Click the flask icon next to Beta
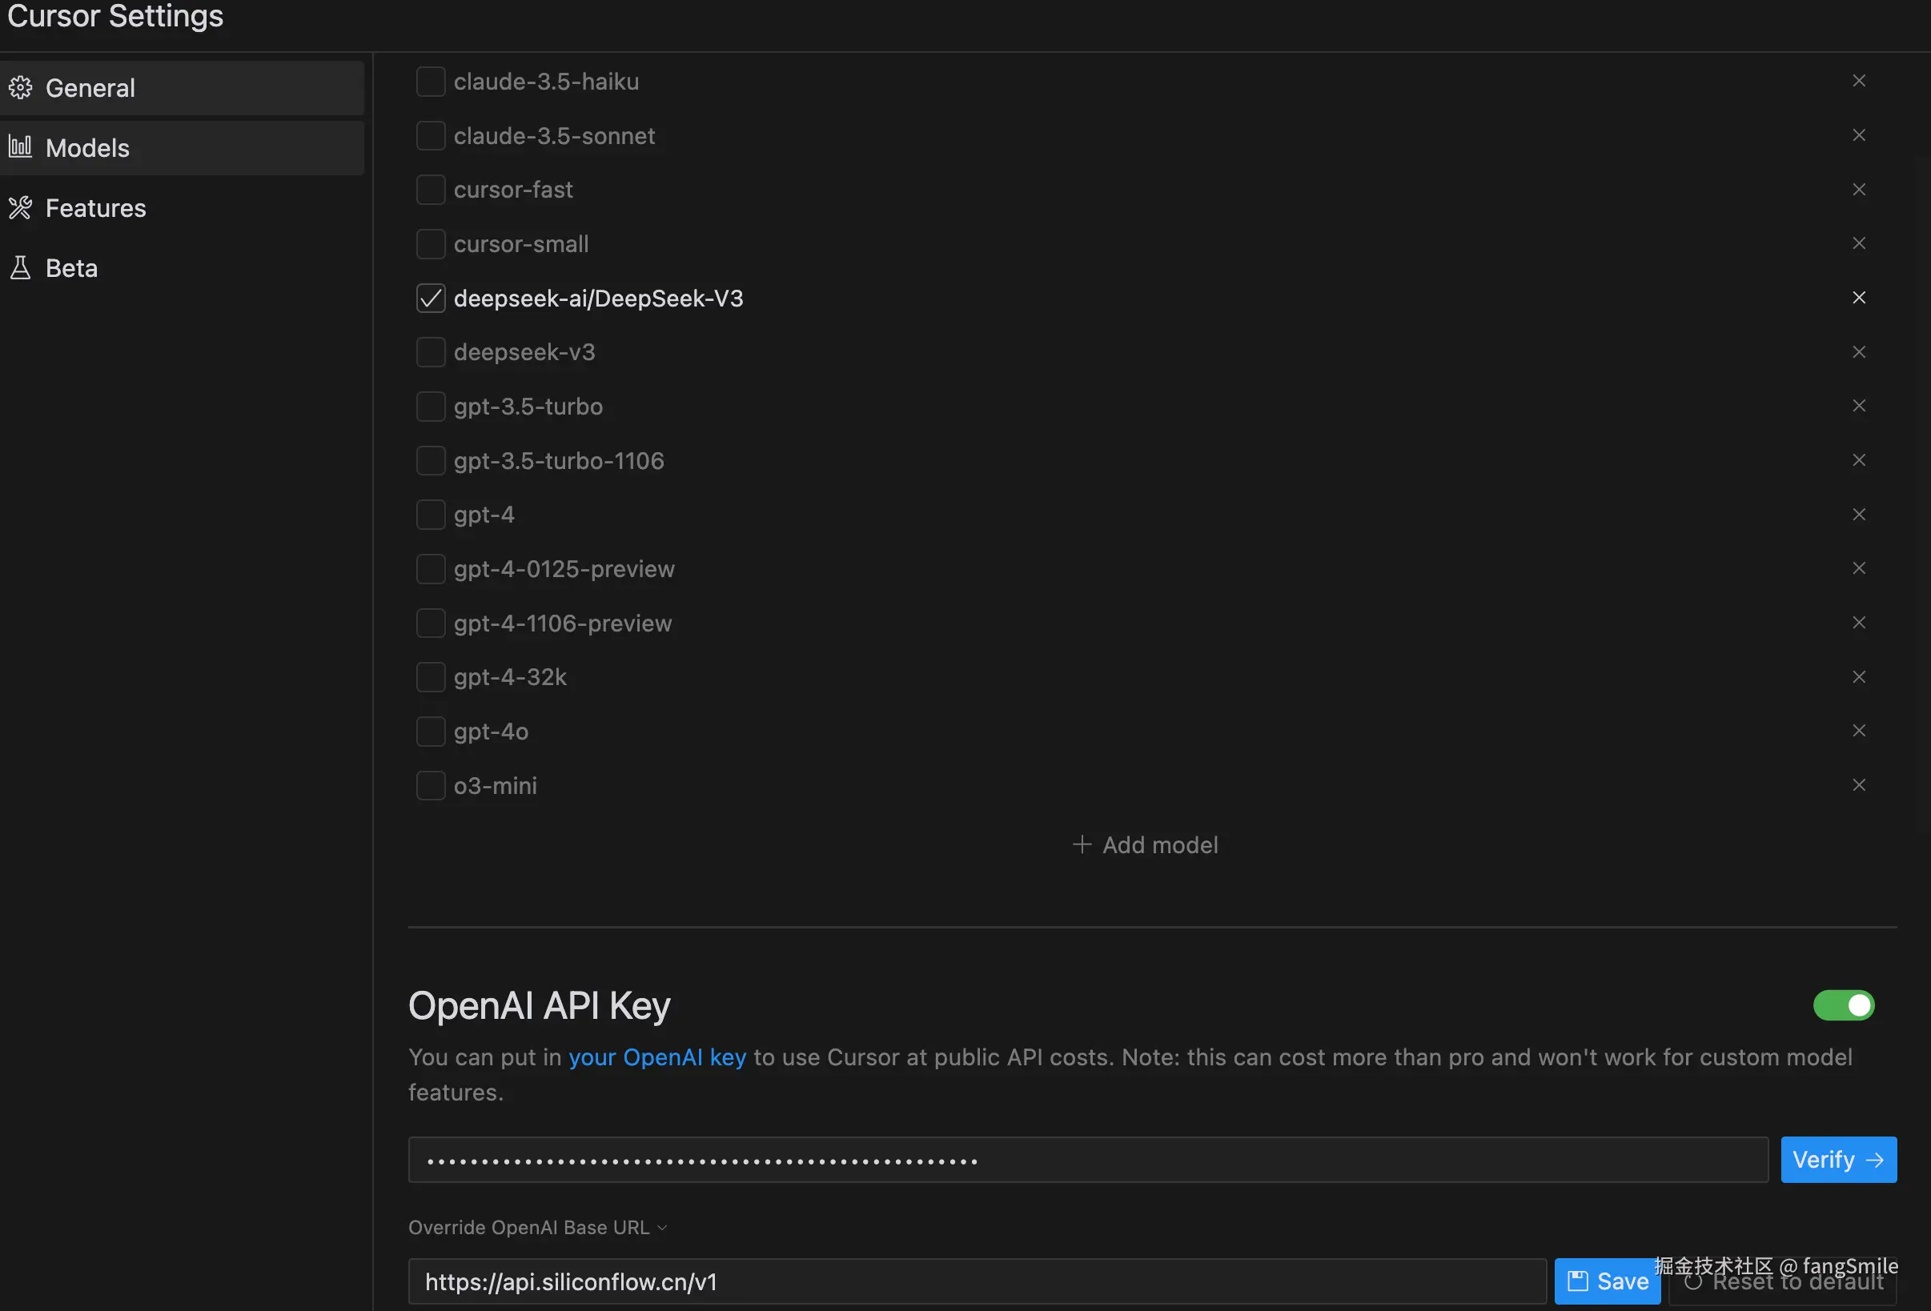1931x1311 pixels. [20, 267]
